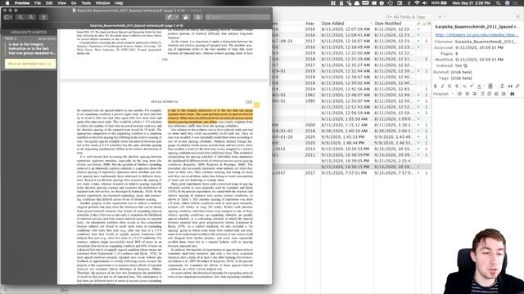This screenshot has height=294, width=524.
Task: Open the background color picker in note editor
Action: 490,87
